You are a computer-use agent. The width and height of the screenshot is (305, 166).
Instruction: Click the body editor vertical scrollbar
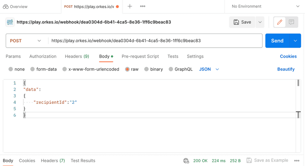(298, 83)
